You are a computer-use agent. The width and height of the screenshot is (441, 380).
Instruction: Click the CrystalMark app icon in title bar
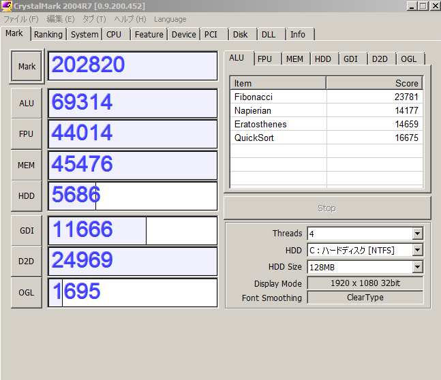click(7, 6)
